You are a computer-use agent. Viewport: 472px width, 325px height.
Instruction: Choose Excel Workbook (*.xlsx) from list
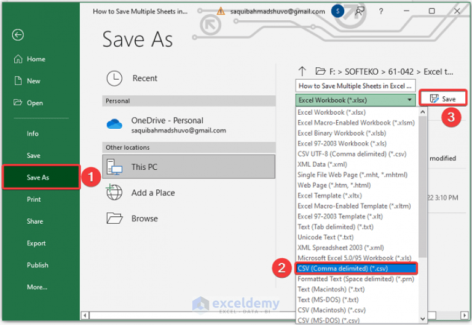click(357, 112)
